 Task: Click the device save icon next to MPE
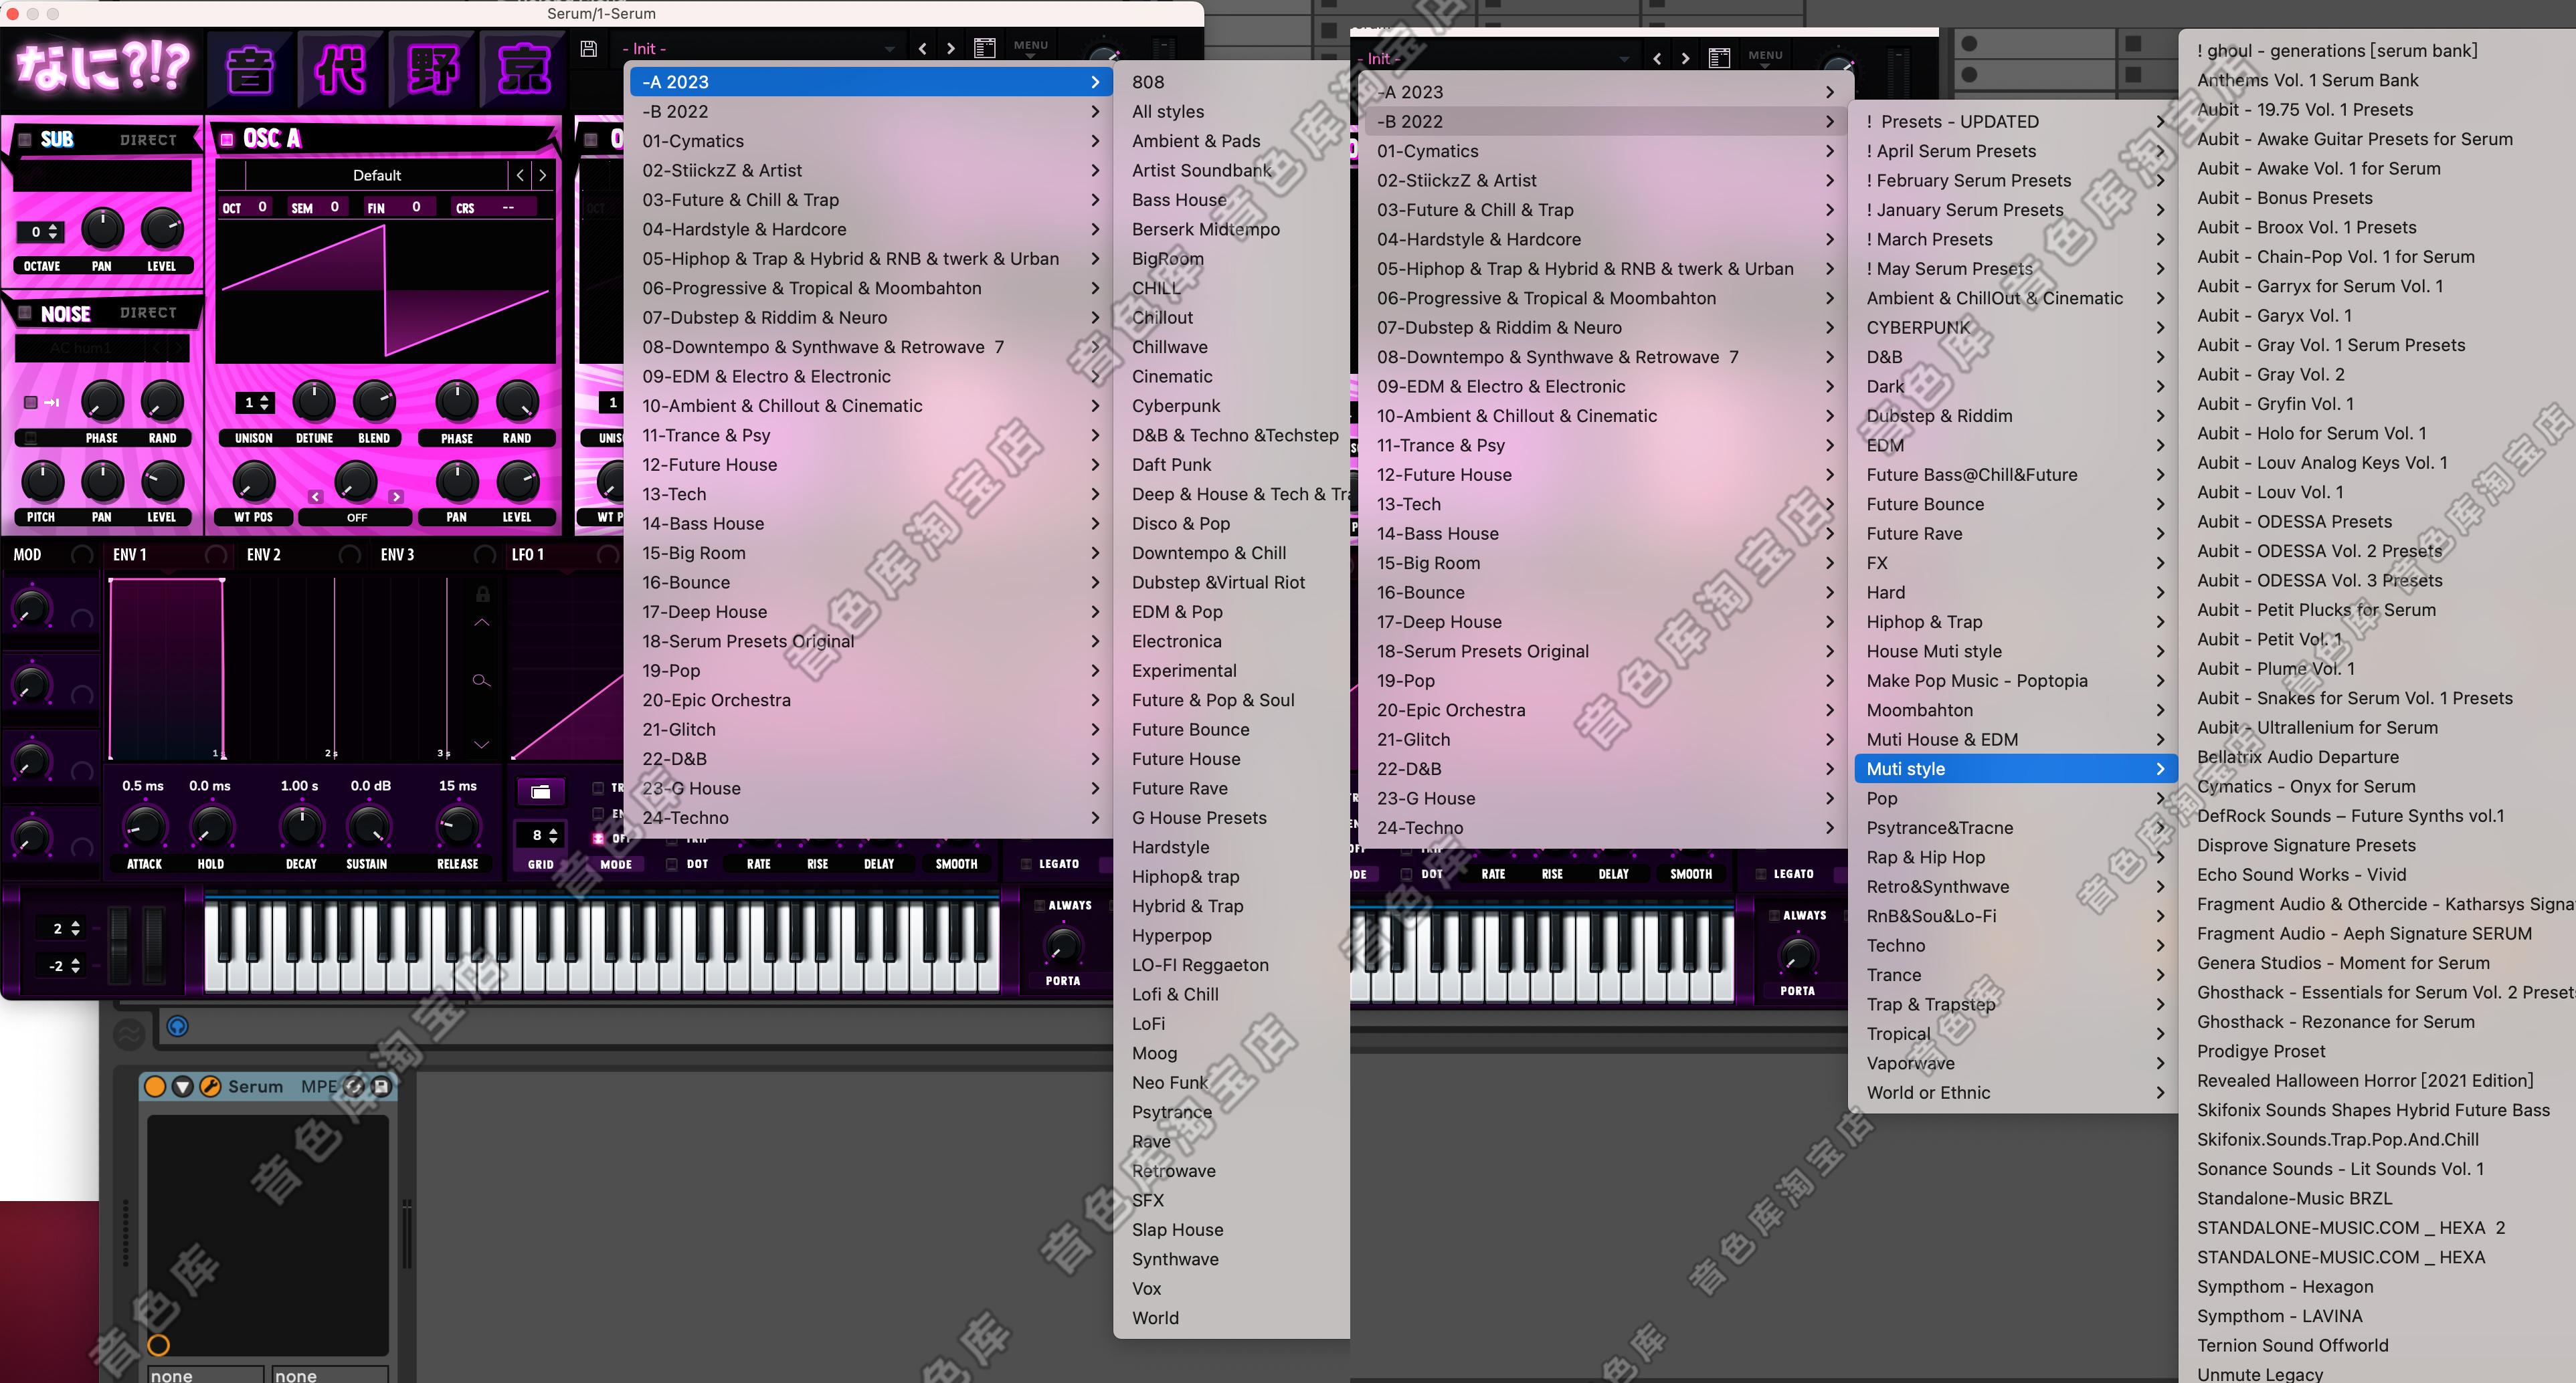point(381,1086)
